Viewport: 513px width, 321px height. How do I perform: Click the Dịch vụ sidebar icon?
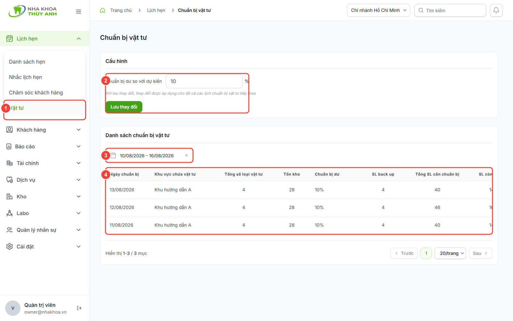10,180
